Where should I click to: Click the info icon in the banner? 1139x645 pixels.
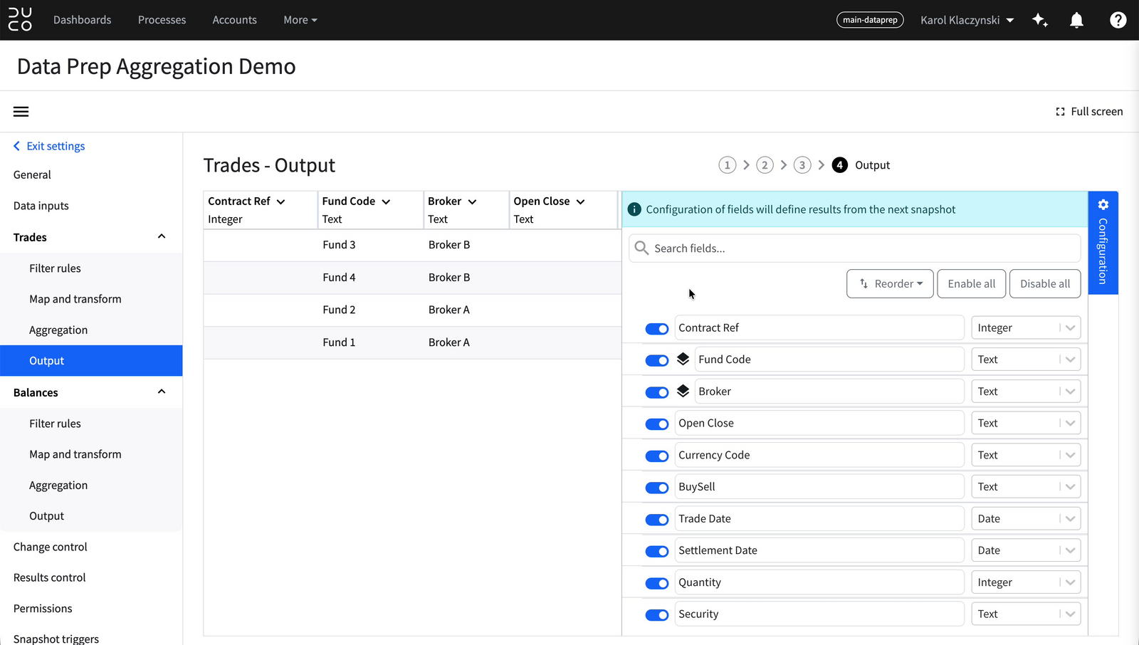pyautogui.click(x=634, y=209)
